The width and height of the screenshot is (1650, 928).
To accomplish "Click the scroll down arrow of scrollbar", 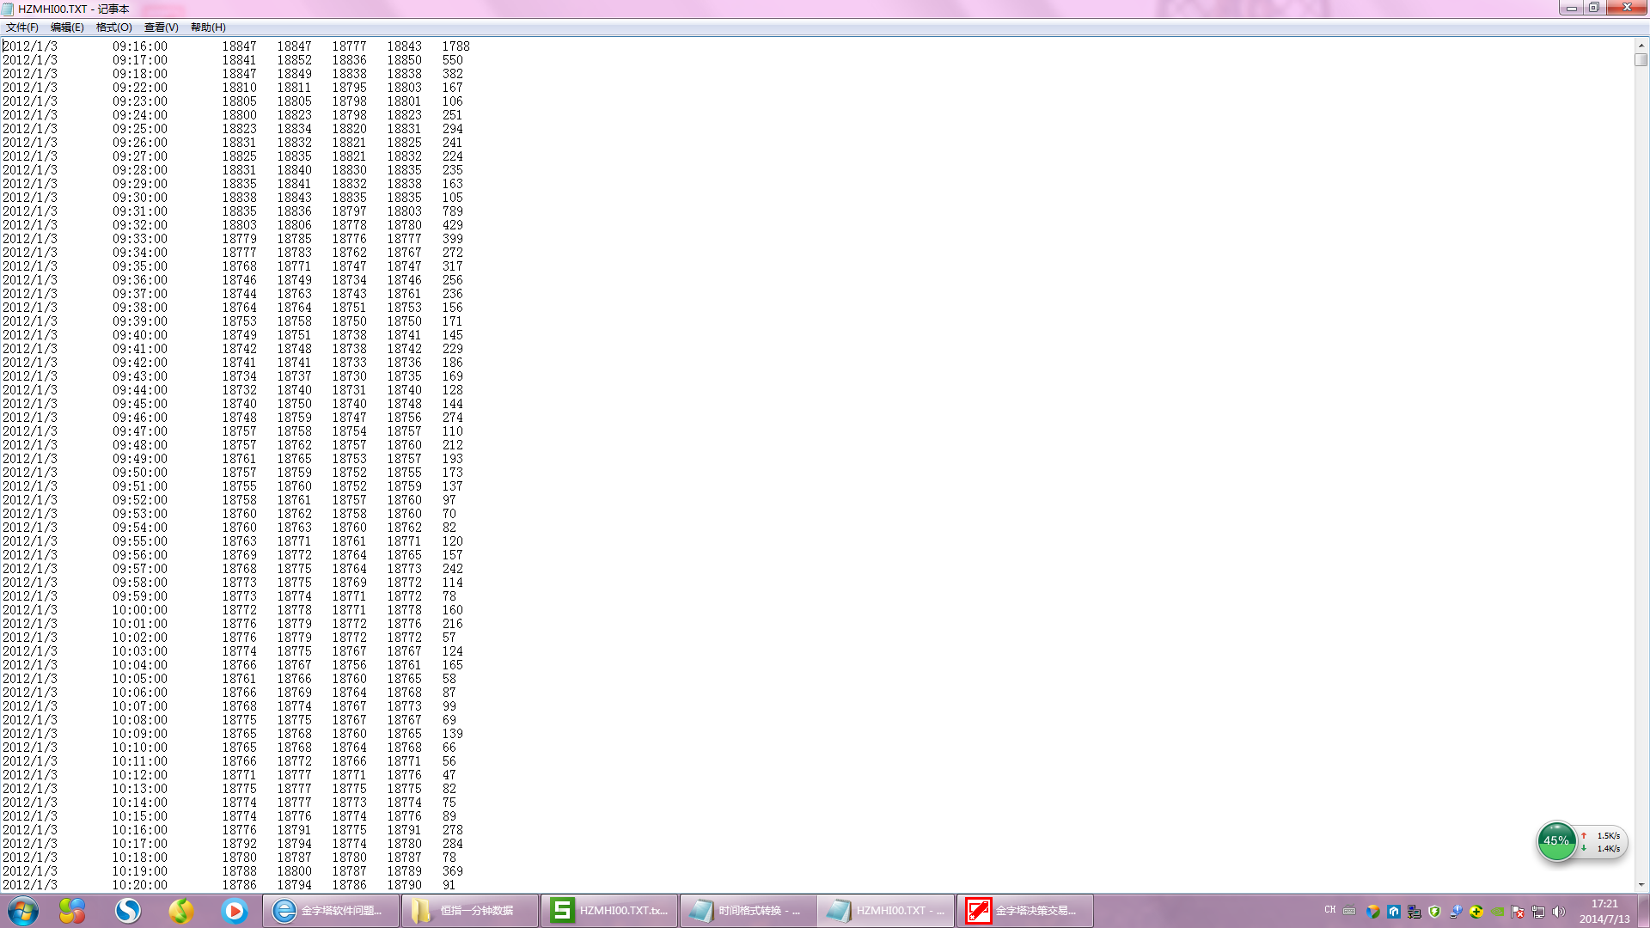I will point(1641,884).
